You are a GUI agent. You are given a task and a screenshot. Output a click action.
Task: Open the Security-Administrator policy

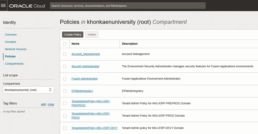click(x=85, y=66)
